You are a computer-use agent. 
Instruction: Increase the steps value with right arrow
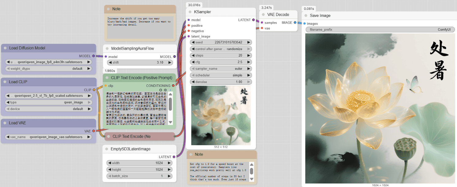249,56
